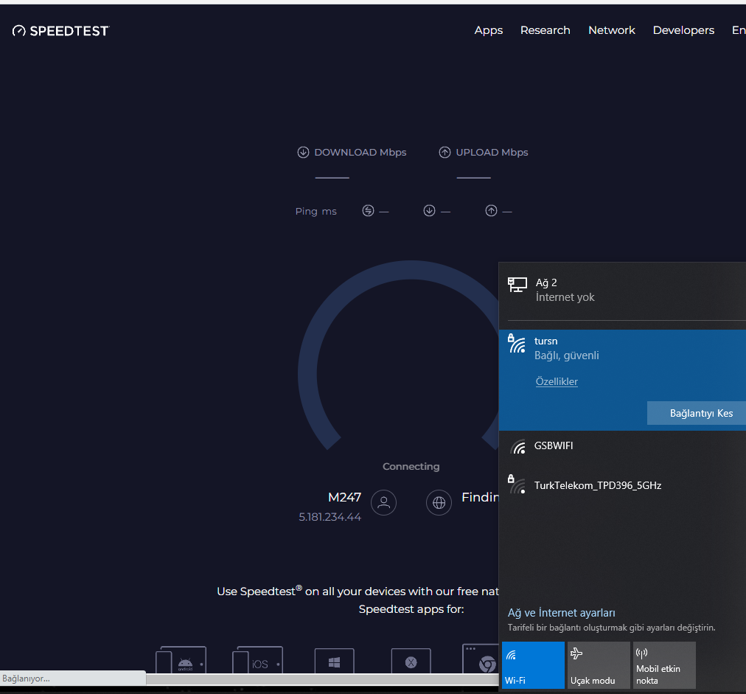Click the horizontal scrollbar at page bottom
The image size is (746, 694).
[x=322, y=679]
